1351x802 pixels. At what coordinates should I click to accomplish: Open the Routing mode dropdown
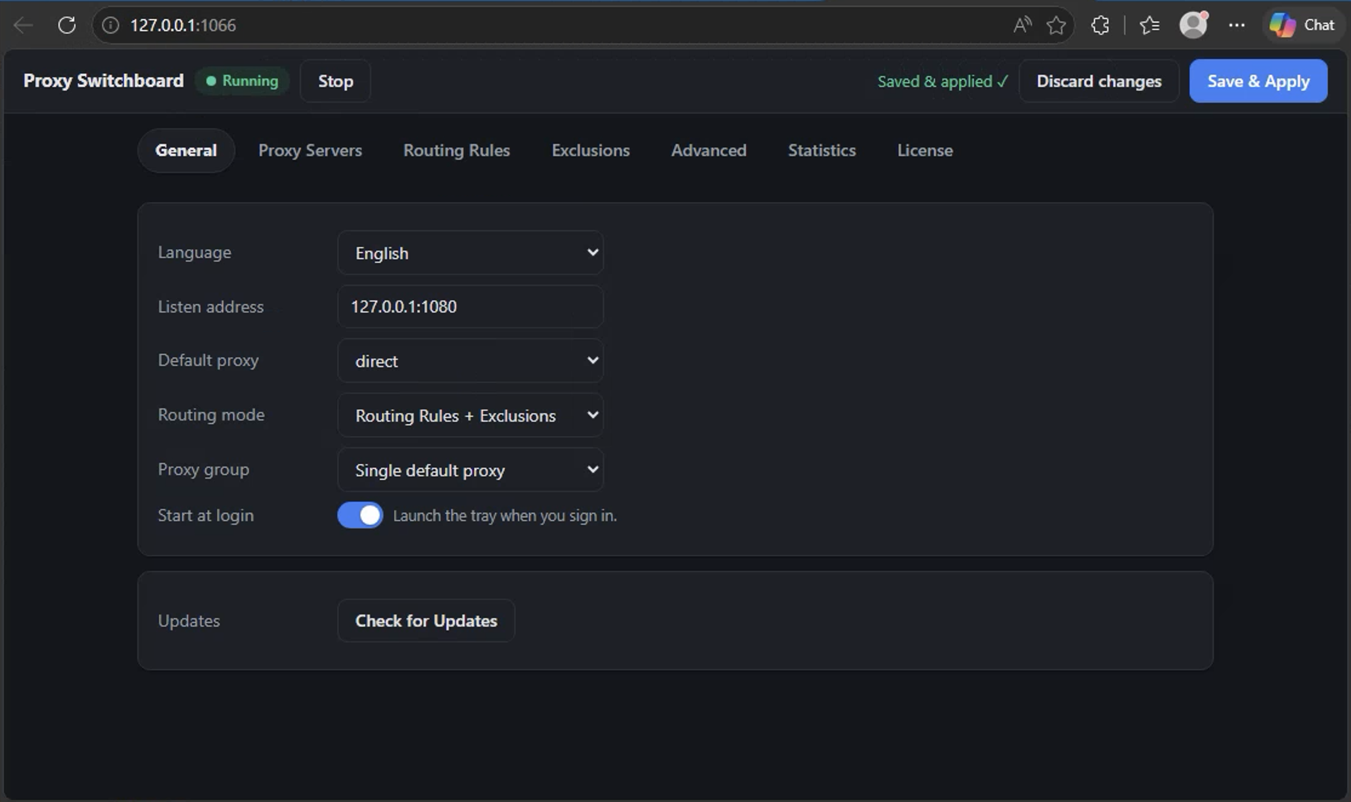pos(471,416)
